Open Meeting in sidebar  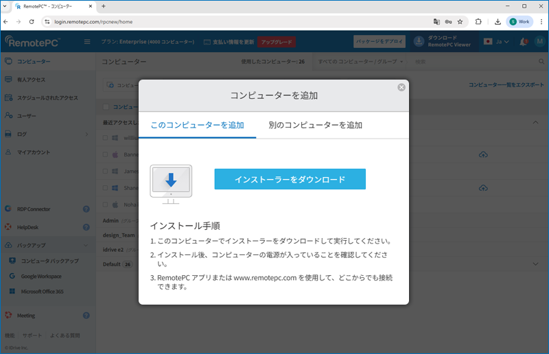[x=26, y=316]
